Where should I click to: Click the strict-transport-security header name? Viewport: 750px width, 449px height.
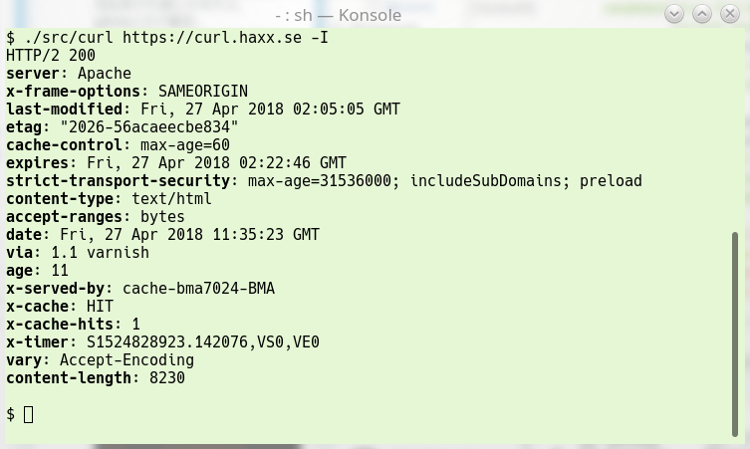pos(118,181)
